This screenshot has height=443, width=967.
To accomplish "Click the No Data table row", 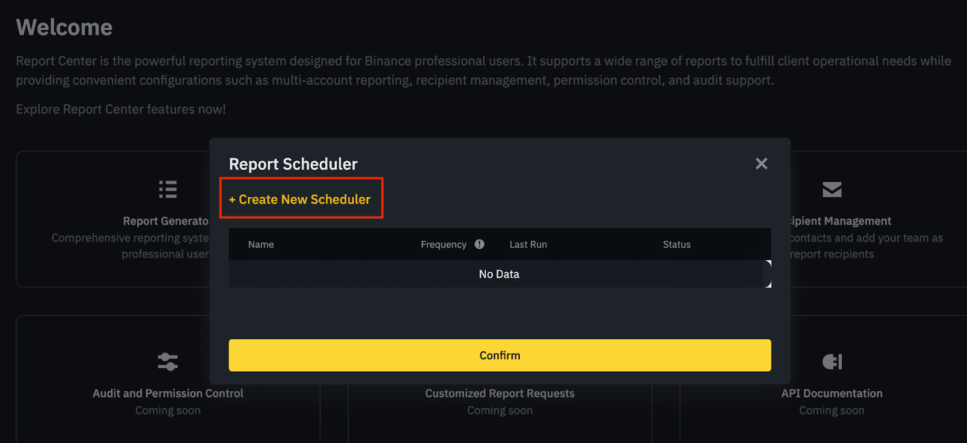I will [499, 274].
